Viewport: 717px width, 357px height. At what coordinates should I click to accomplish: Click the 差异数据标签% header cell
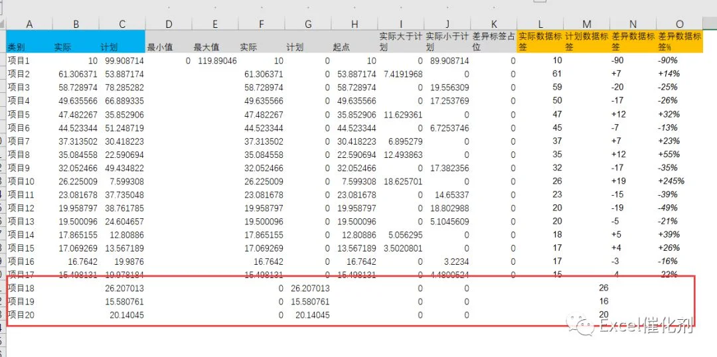click(x=680, y=42)
